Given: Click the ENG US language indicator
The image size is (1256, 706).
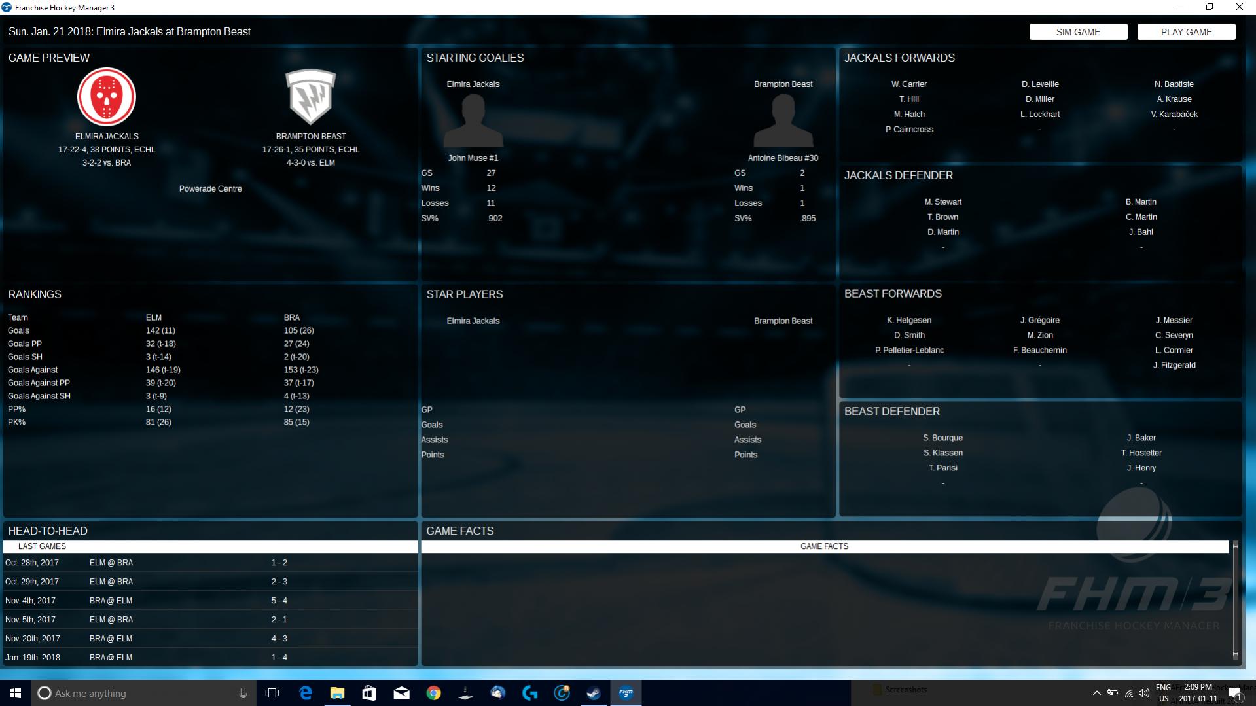Looking at the screenshot, I should point(1163,693).
